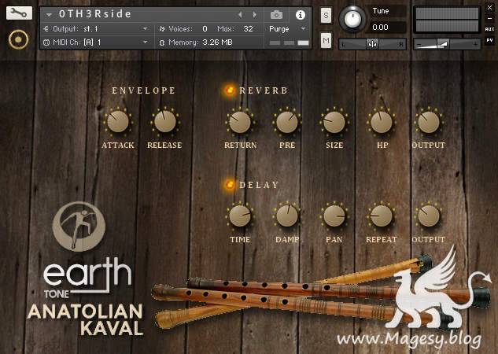Go to previous instrument preset arrow

point(241,15)
